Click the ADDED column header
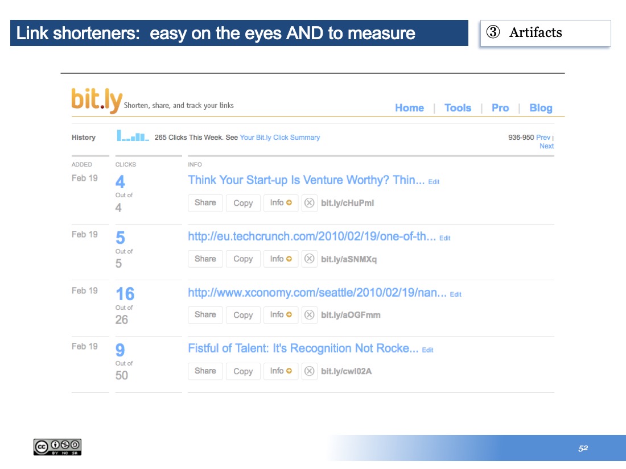The image size is (626, 469). pyautogui.click(x=82, y=164)
